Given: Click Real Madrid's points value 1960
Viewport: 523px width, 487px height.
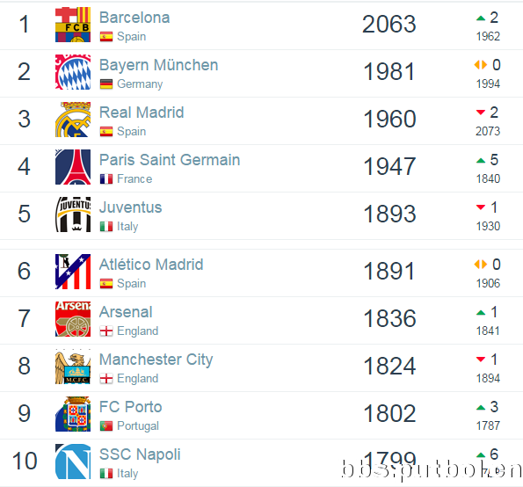Looking at the screenshot, I should (389, 119).
